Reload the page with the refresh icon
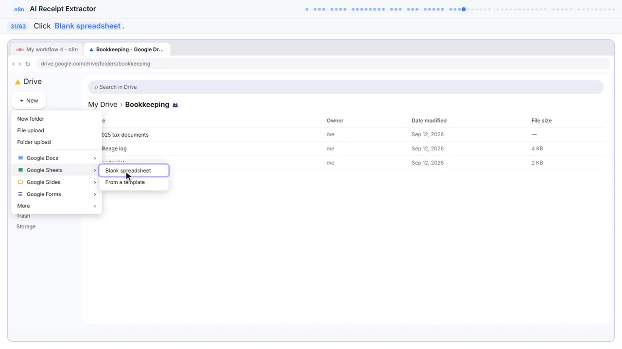 point(28,64)
